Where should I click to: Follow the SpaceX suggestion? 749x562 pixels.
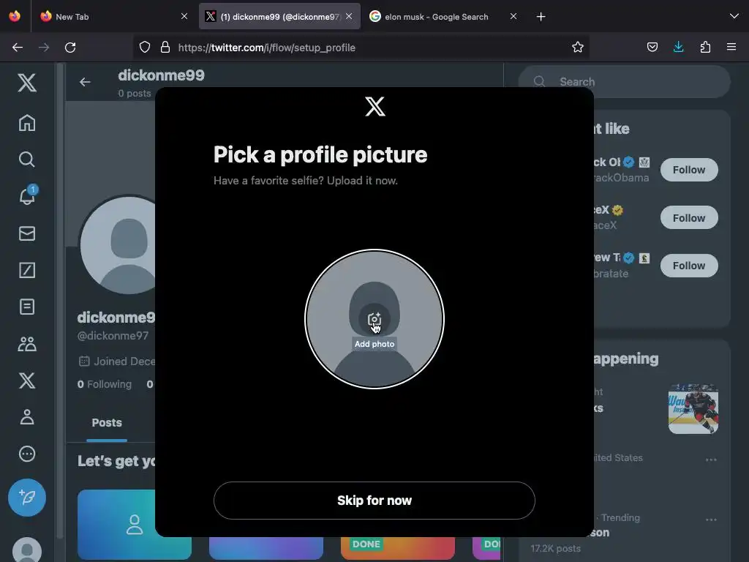[689, 218]
